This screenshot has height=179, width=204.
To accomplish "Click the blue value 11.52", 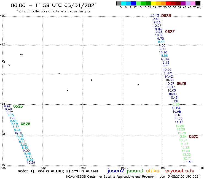I will [188, 162].
